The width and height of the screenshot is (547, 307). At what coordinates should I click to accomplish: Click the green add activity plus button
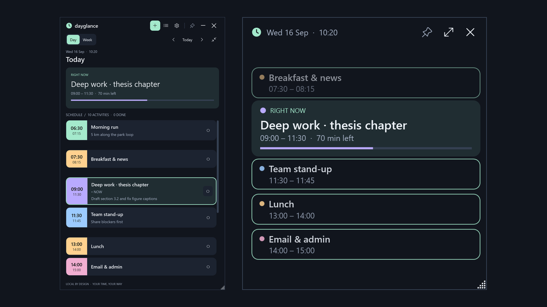click(x=155, y=26)
